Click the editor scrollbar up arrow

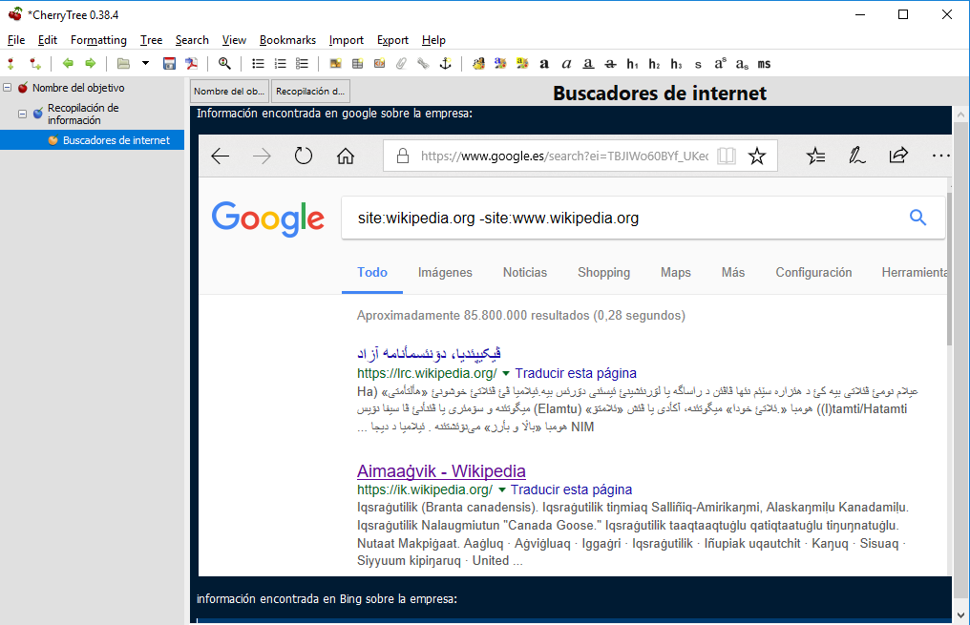coord(960,115)
